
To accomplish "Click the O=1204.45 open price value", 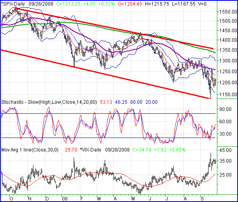I will (130, 4).
